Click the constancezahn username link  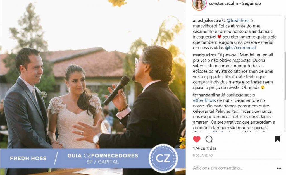[x=223, y=3]
